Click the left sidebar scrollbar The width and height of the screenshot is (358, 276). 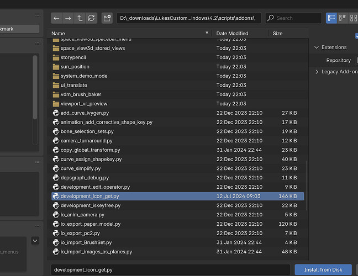pyautogui.click(x=35, y=87)
